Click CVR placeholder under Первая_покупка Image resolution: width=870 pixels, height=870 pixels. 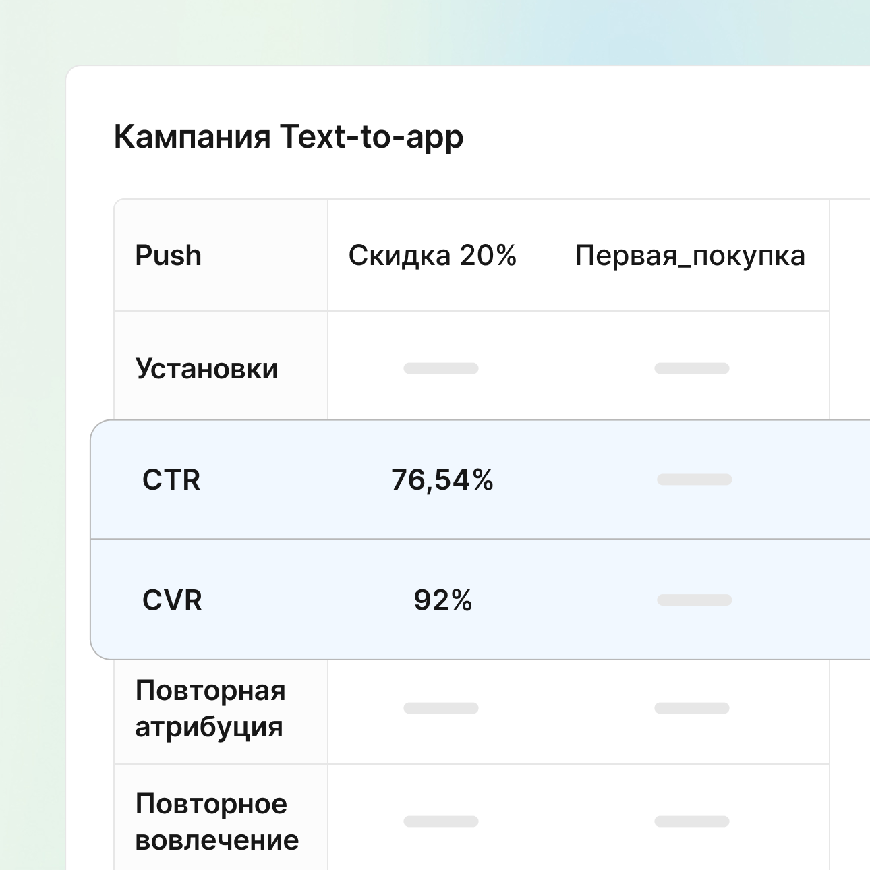[x=694, y=600]
